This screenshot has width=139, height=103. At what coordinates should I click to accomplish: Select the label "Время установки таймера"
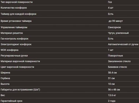[16, 21]
